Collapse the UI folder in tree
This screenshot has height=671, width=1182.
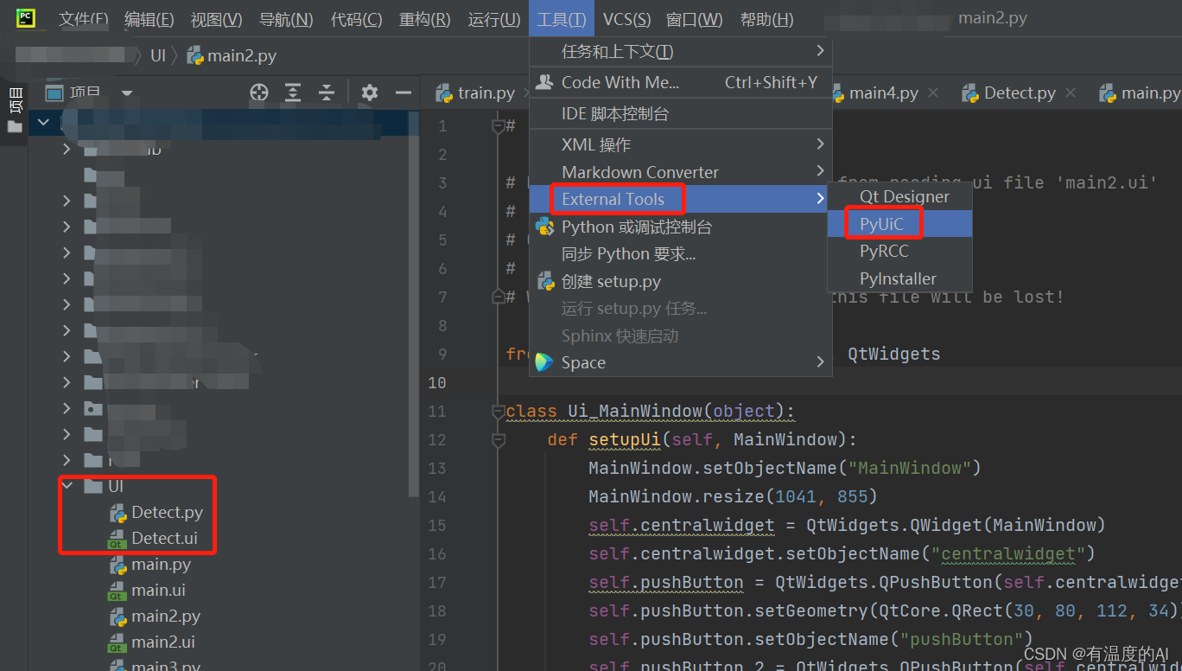point(67,487)
